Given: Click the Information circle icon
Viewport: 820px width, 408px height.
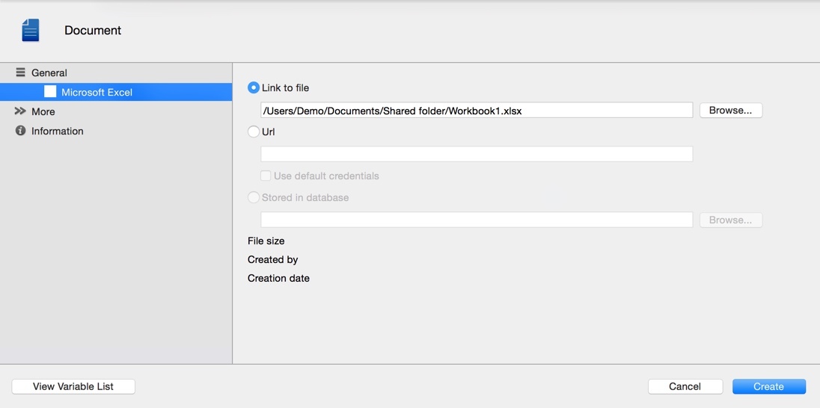Looking at the screenshot, I should coord(20,131).
